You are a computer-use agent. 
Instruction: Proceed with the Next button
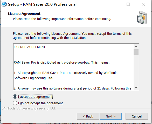tap(111, 116)
